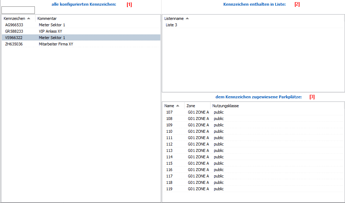The width and height of the screenshot is (345, 203).
Task: Sort parking spaces by Name column
Action: [x=169, y=106]
